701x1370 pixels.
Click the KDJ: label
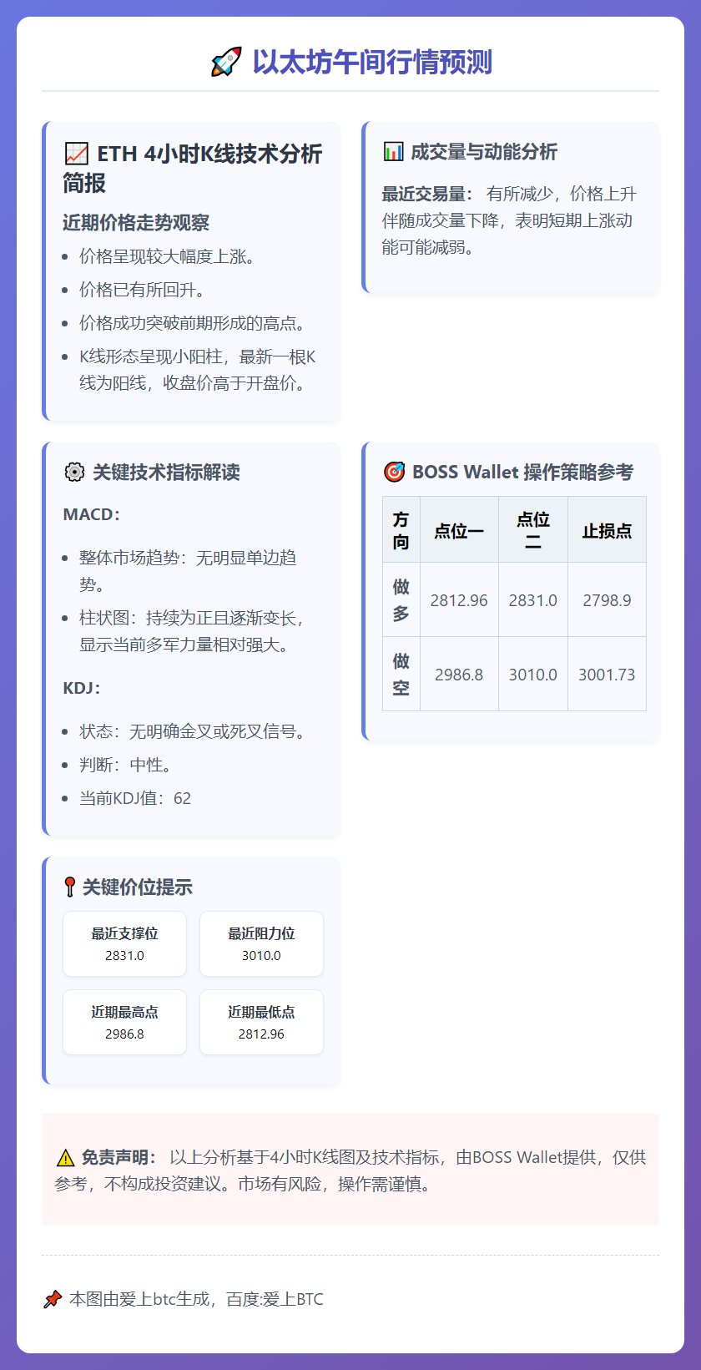click(x=82, y=688)
